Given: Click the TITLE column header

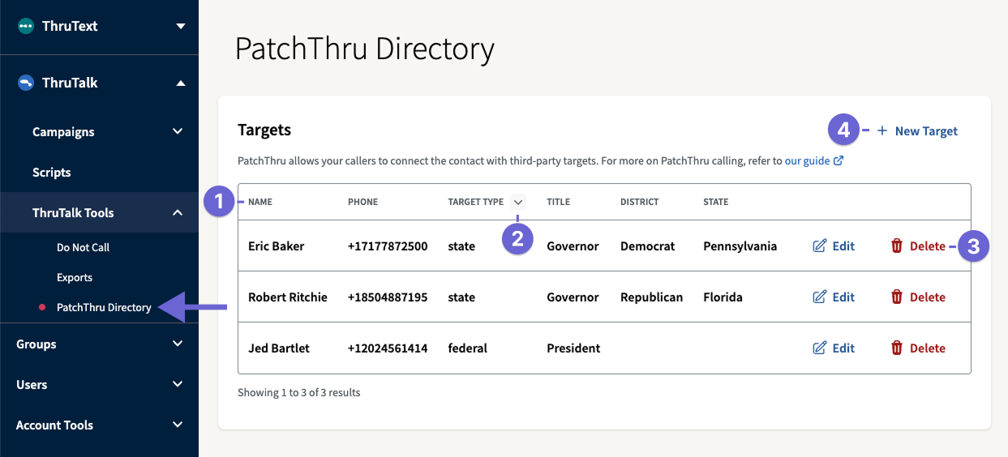Looking at the screenshot, I should tap(559, 202).
